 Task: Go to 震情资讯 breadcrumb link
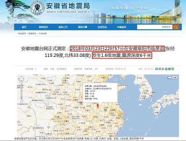pos(32,34)
